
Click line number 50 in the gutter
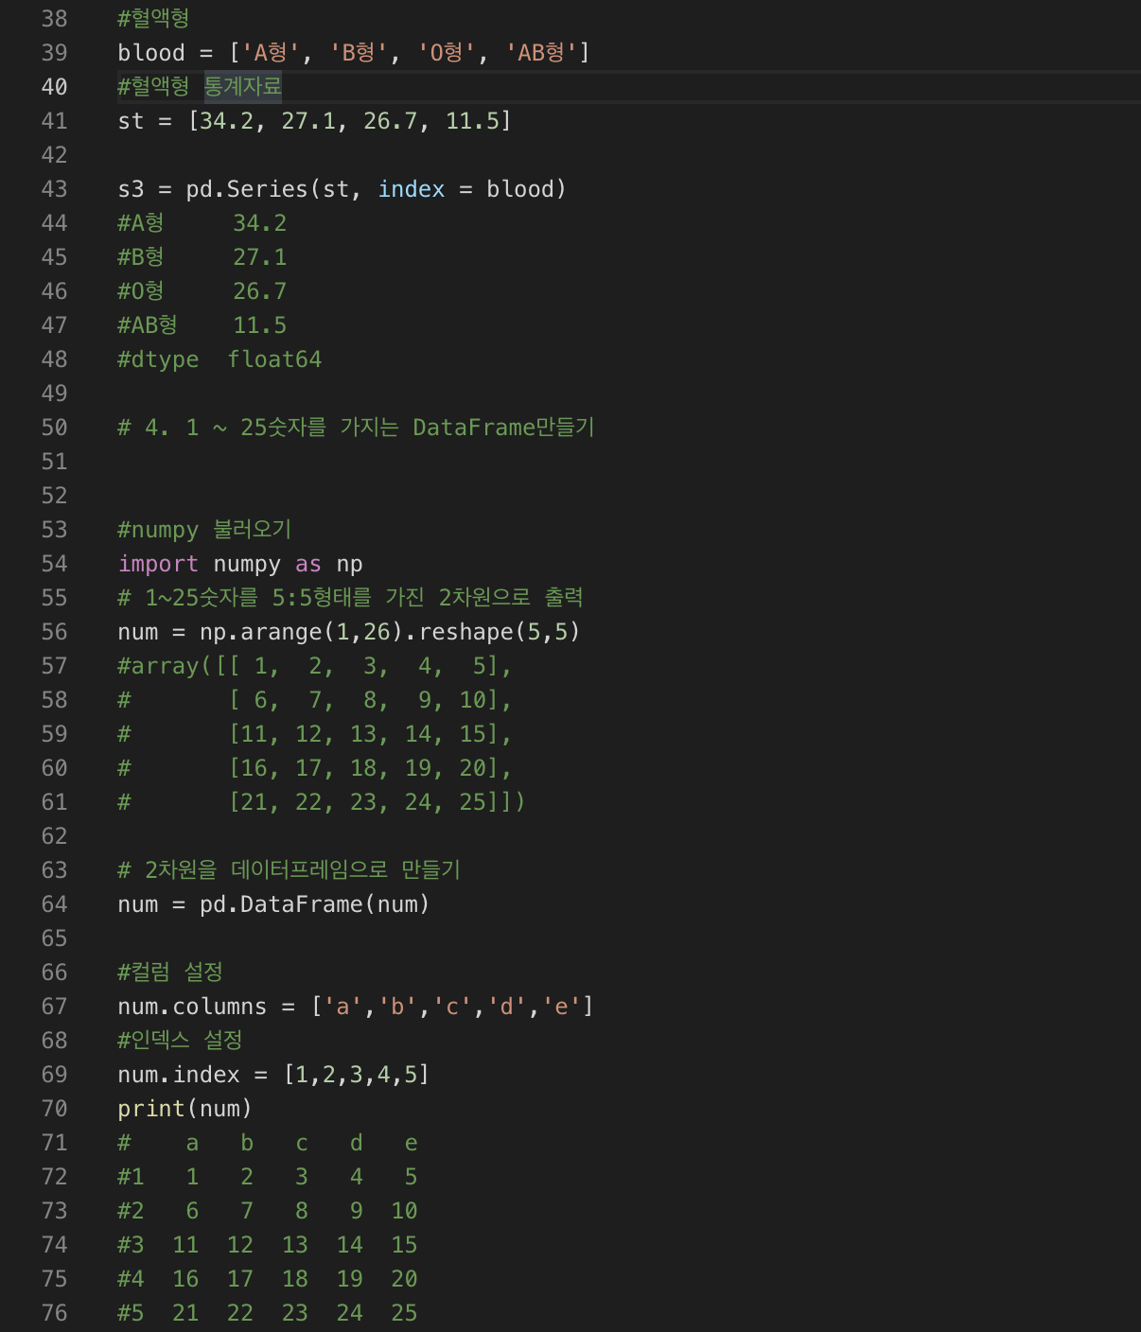54,428
